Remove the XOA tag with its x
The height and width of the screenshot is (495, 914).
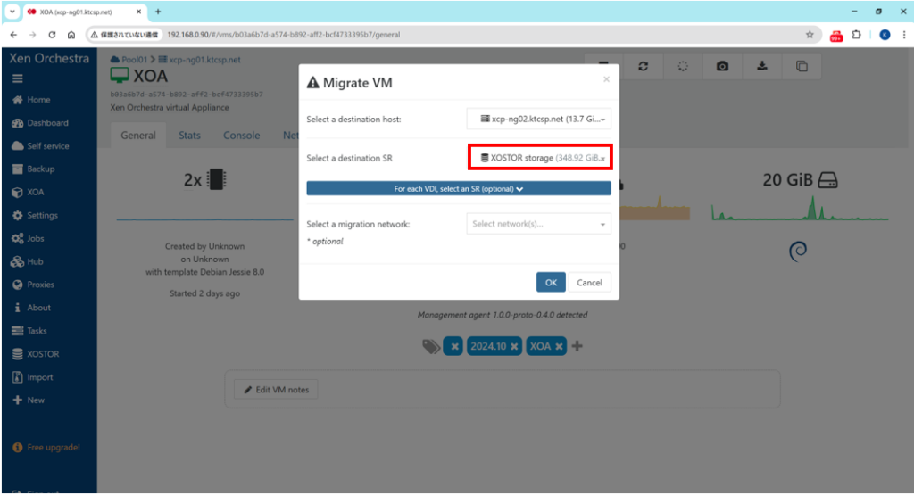[x=559, y=346]
